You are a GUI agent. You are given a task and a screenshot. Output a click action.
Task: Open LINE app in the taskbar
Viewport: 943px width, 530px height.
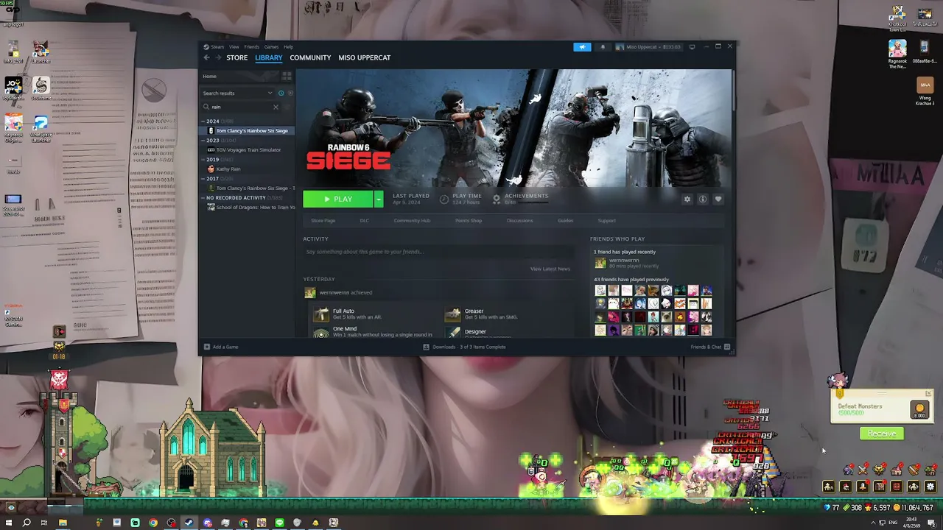point(279,523)
